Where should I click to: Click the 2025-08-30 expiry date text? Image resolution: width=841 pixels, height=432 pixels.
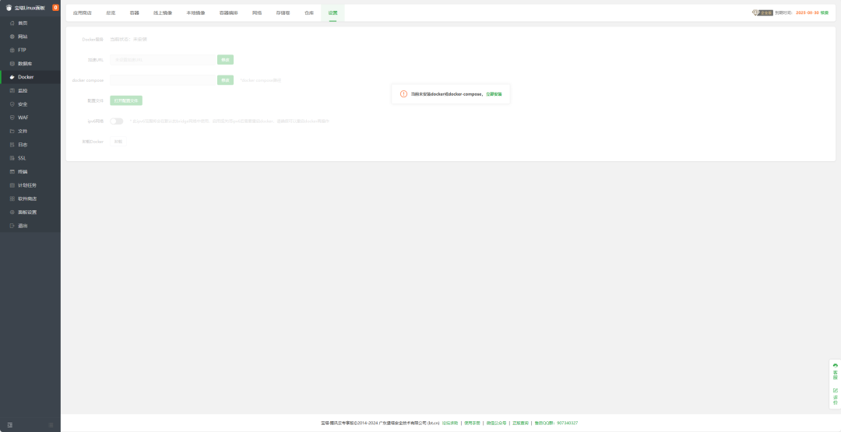808,13
